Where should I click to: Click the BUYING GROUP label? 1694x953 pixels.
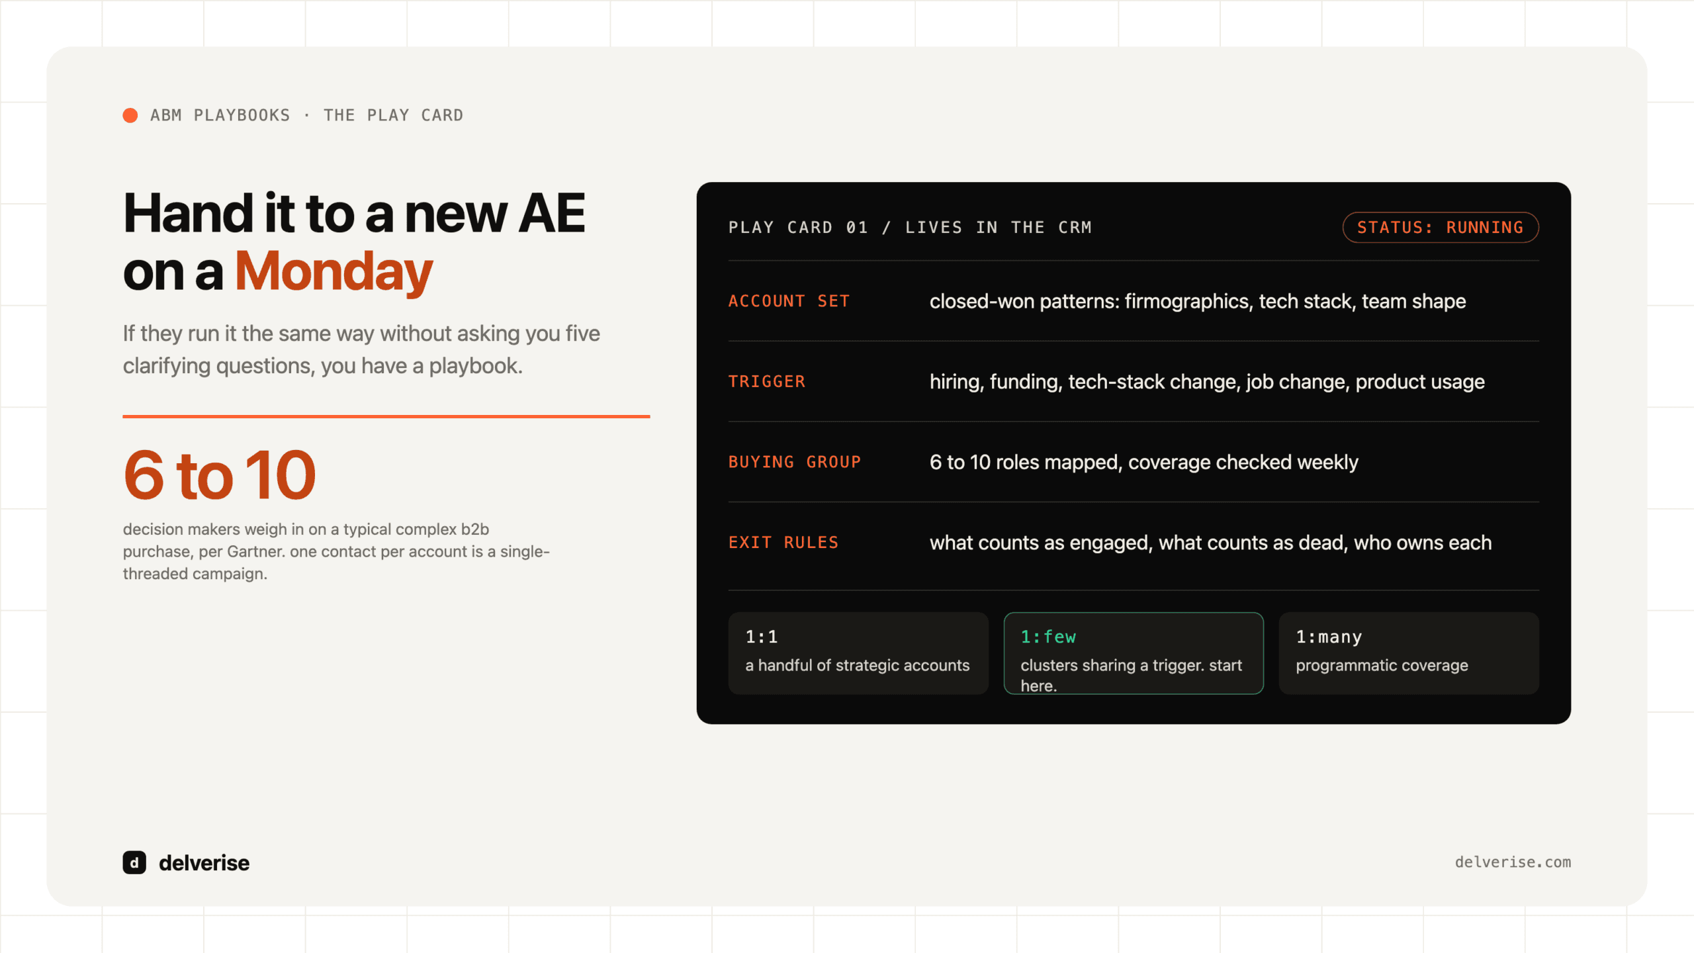click(x=795, y=462)
